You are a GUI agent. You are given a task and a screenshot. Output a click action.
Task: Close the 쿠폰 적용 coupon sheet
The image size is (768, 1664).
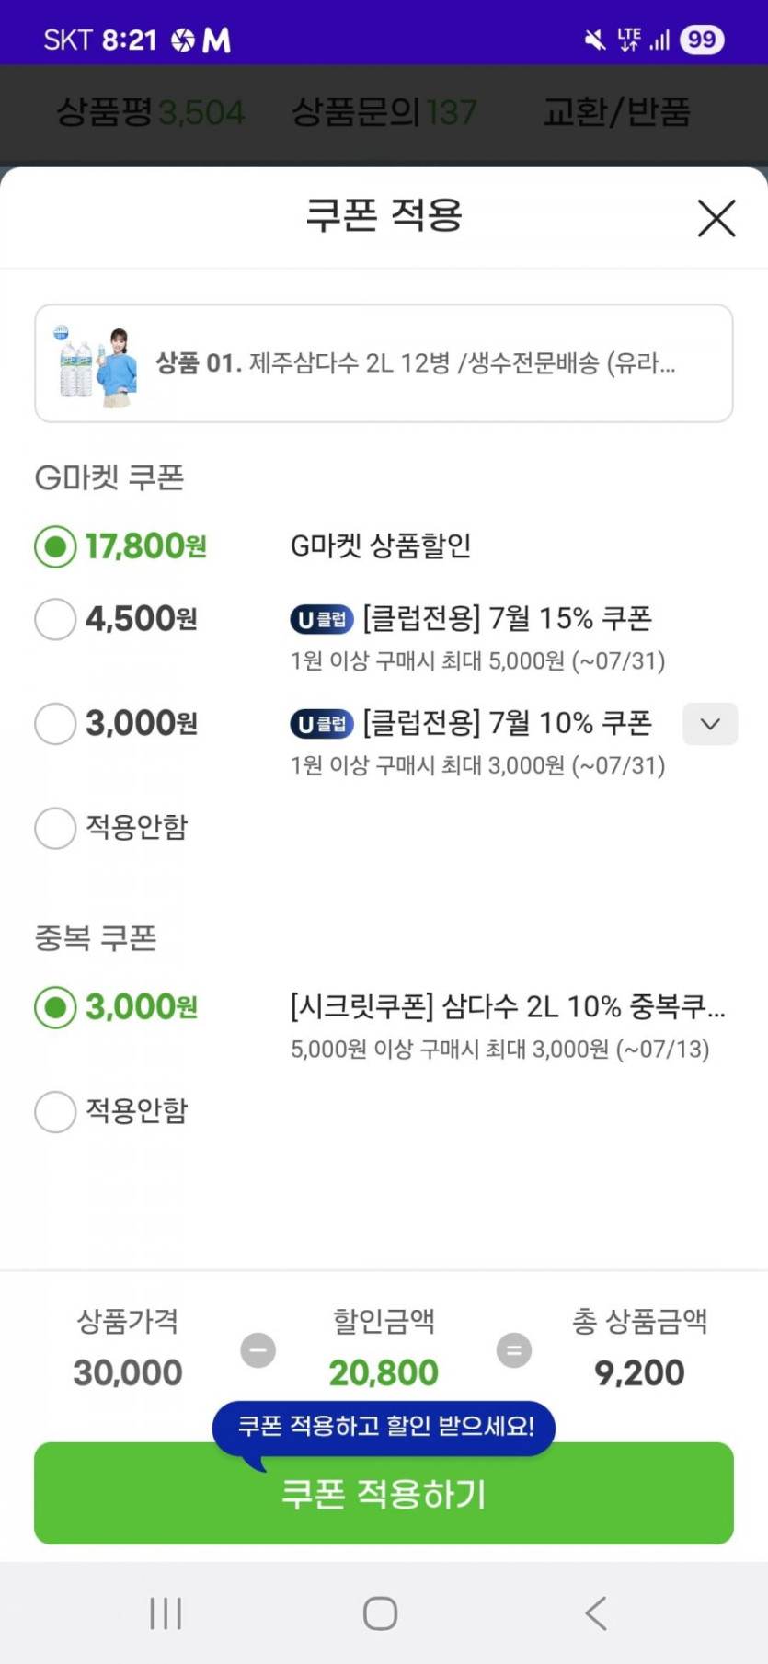click(716, 218)
